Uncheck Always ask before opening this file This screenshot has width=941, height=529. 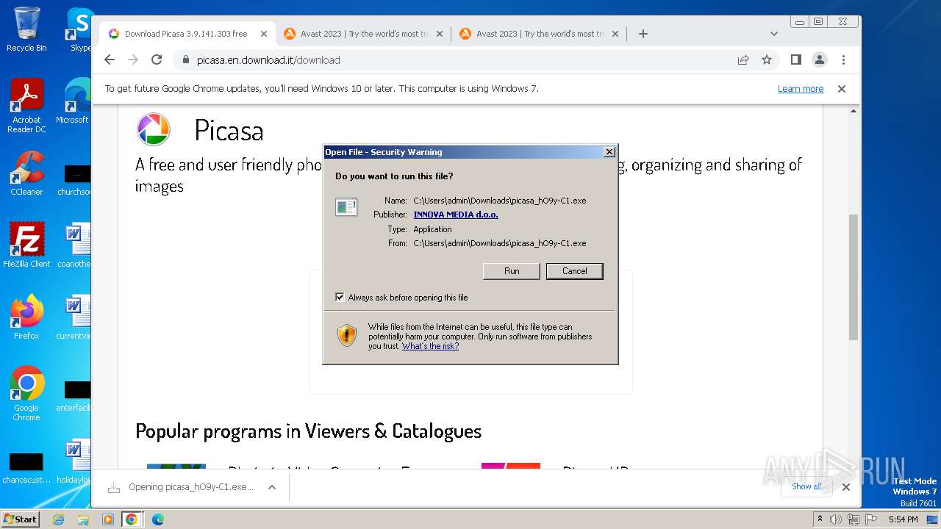(340, 298)
